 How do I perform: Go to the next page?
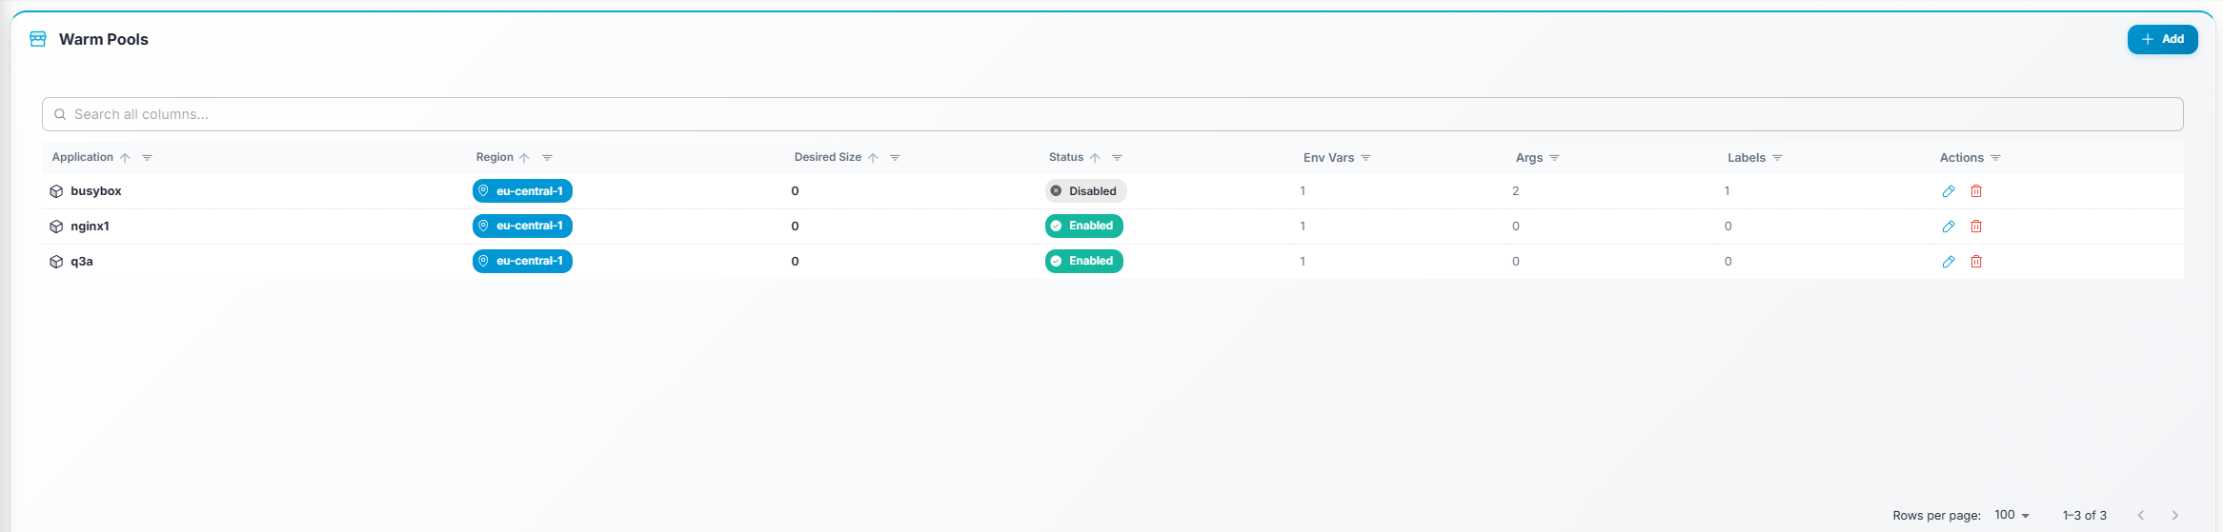click(x=2175, y=515)
